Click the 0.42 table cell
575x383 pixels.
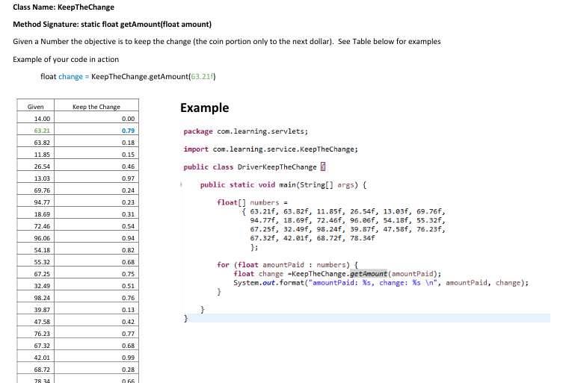(96, 322)
